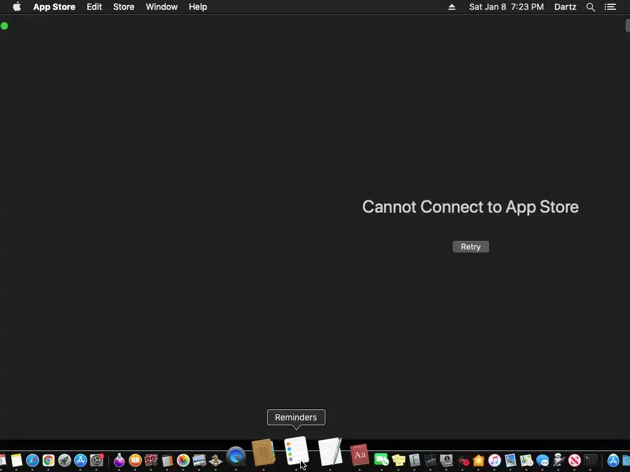The width and height of the screenshot is (630, 472).
Task: Open Books from the Dock
Action: [x=135, y=460]
